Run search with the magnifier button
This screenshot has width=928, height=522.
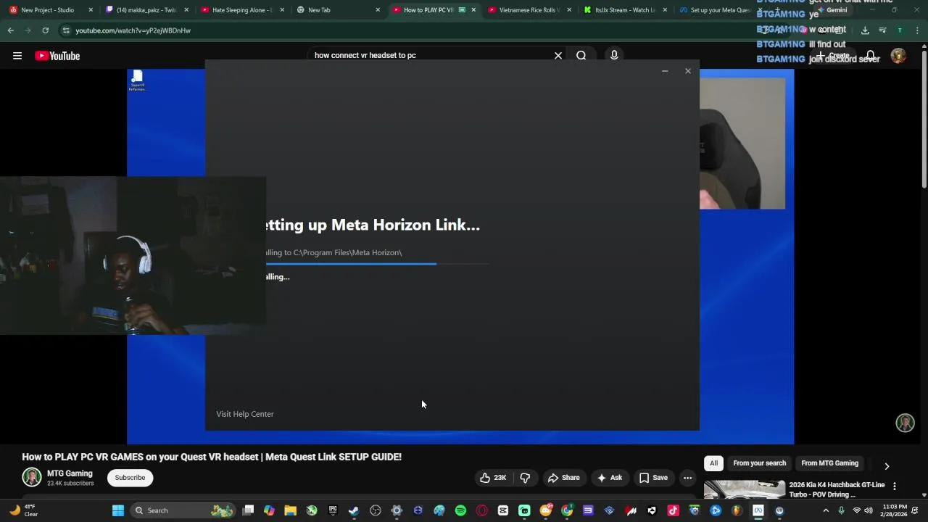(581, 55)
